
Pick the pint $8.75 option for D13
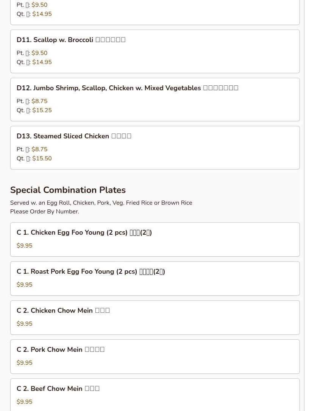point(39,149)
